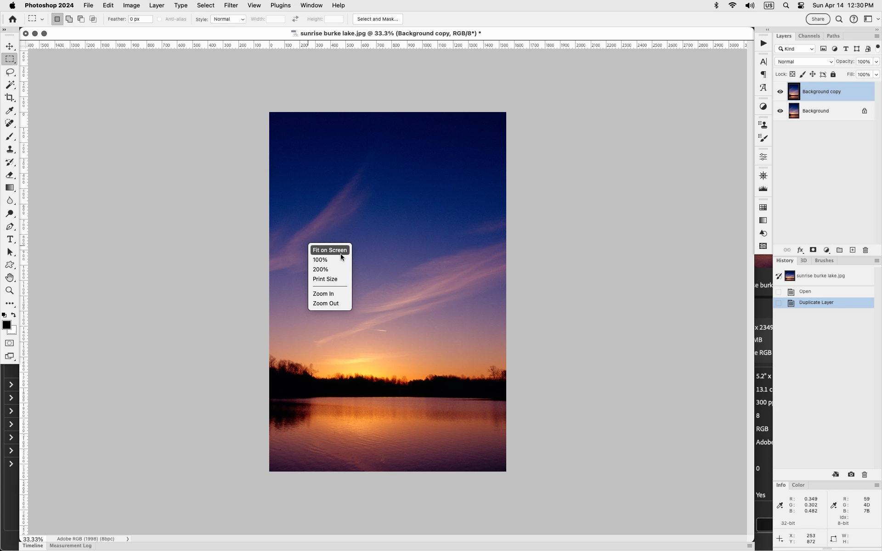Click the Add layer mask icon

pyautogui.click(x=813, y=250)
